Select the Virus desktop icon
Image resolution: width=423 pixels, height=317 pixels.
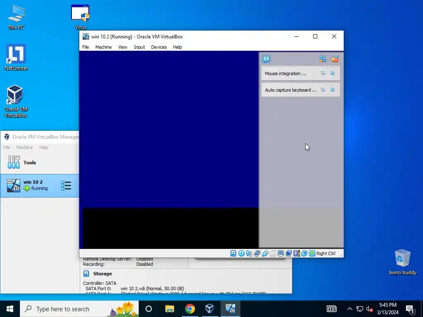tap(81, 17)
